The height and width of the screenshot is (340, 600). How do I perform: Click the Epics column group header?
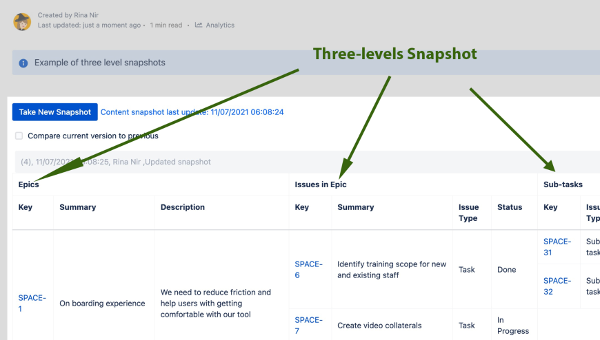coord(29,184)
